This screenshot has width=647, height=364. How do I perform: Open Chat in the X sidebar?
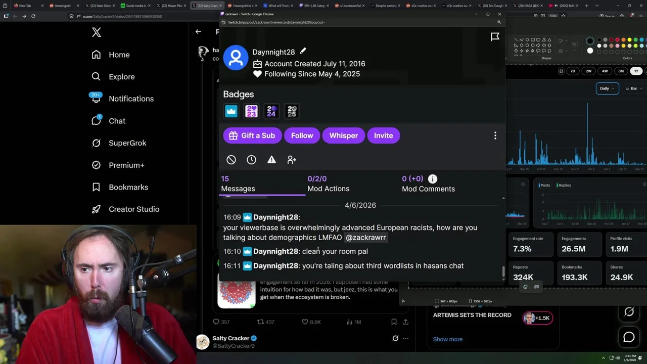108,121
